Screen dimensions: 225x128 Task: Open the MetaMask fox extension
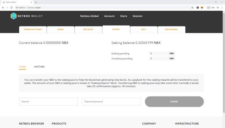[x=202, y=8]
